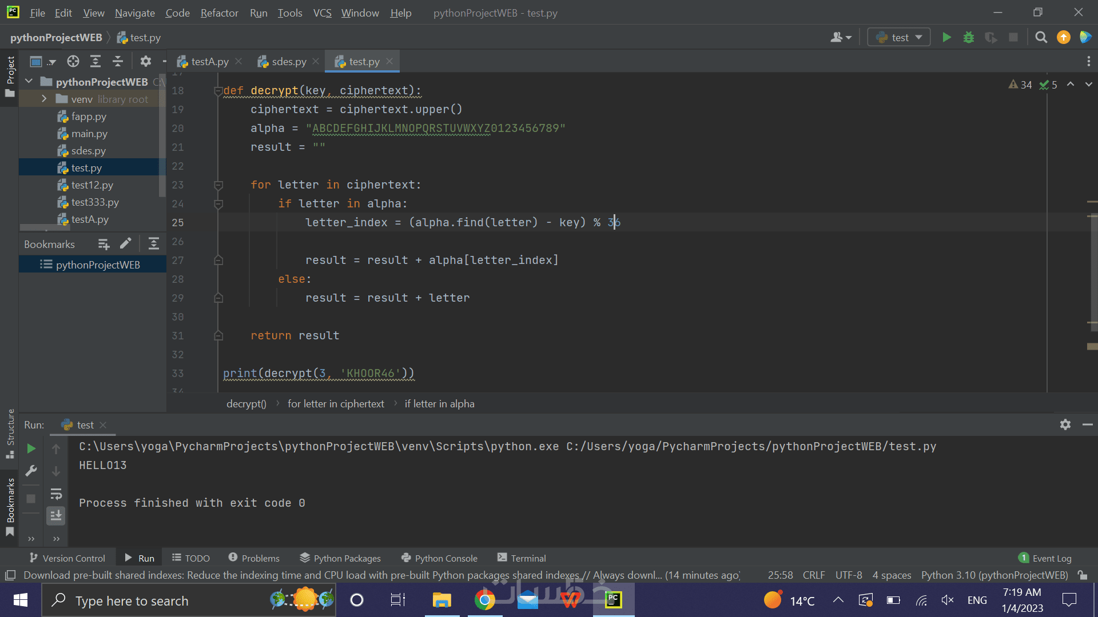
Task: Open the Refactor menu
Action: [x=219, y=13]
